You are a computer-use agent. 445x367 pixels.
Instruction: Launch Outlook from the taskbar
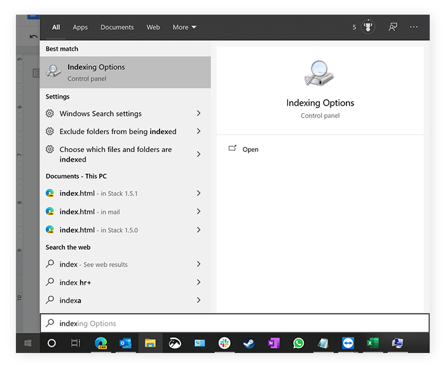click(x=125, y=343)
